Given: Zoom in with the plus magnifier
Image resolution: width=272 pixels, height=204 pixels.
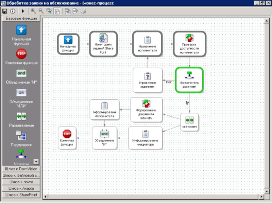Looking at the screenshot, I should pos(33,11).
